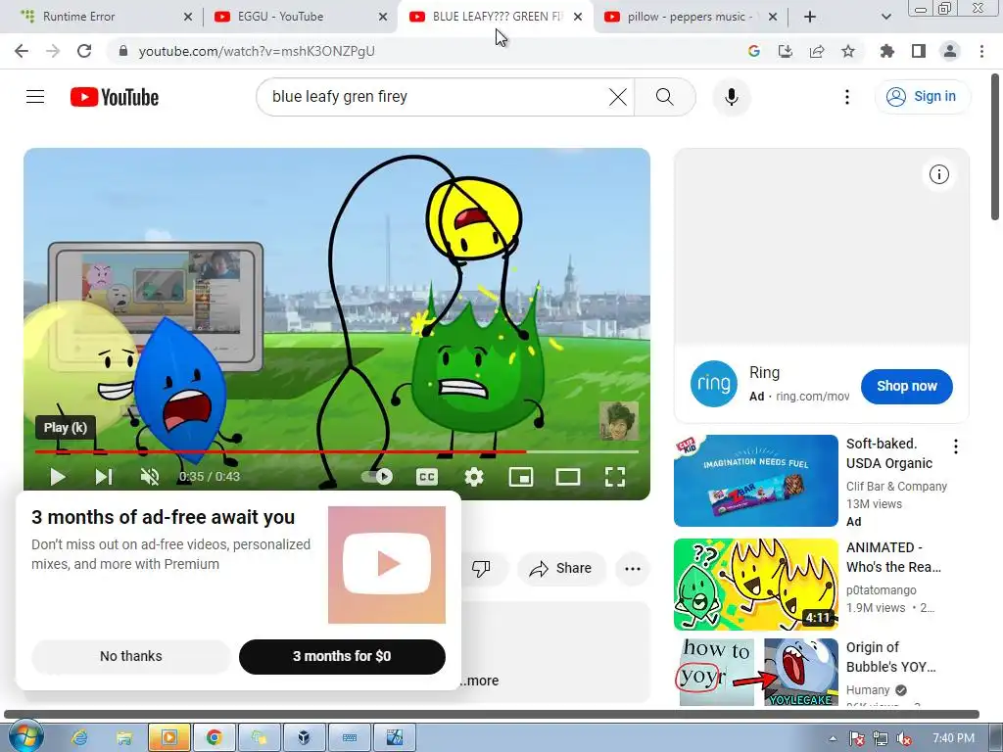This screenshot has width=1003, height=752.
Task: Close the EGGU - YouTube tab
Action: (383, 17)
